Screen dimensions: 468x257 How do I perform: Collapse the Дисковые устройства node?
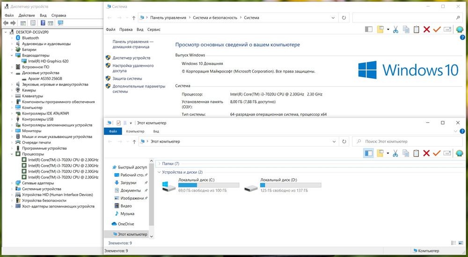coord(12,73)
